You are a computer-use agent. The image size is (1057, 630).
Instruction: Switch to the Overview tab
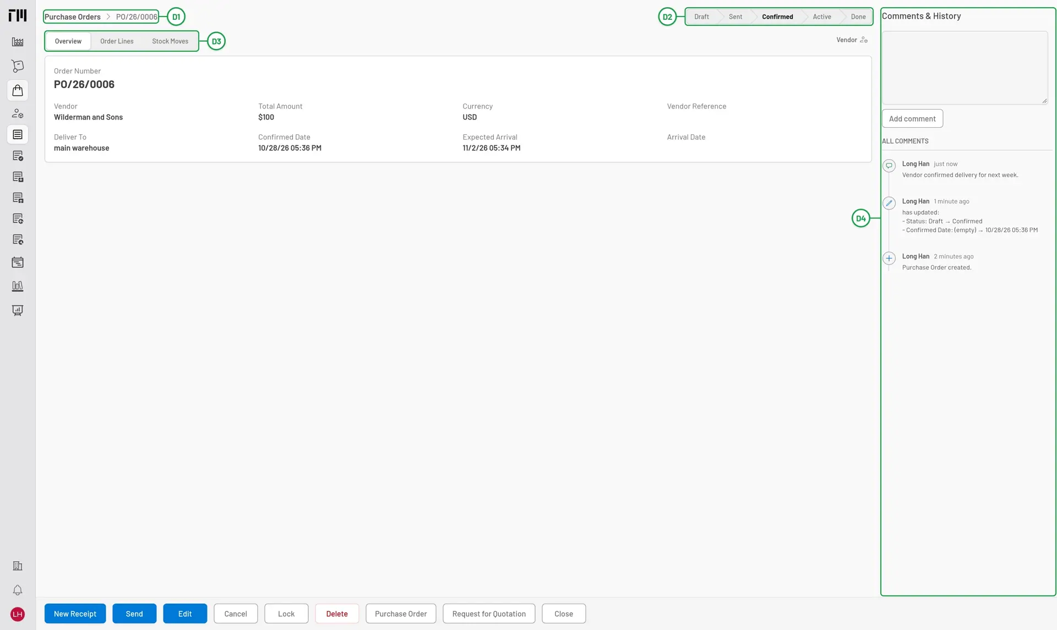click(x=68, y=41)
